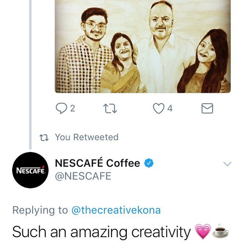Click the like count number 4
Screen dimensions: 243x244
coord(170,109)
